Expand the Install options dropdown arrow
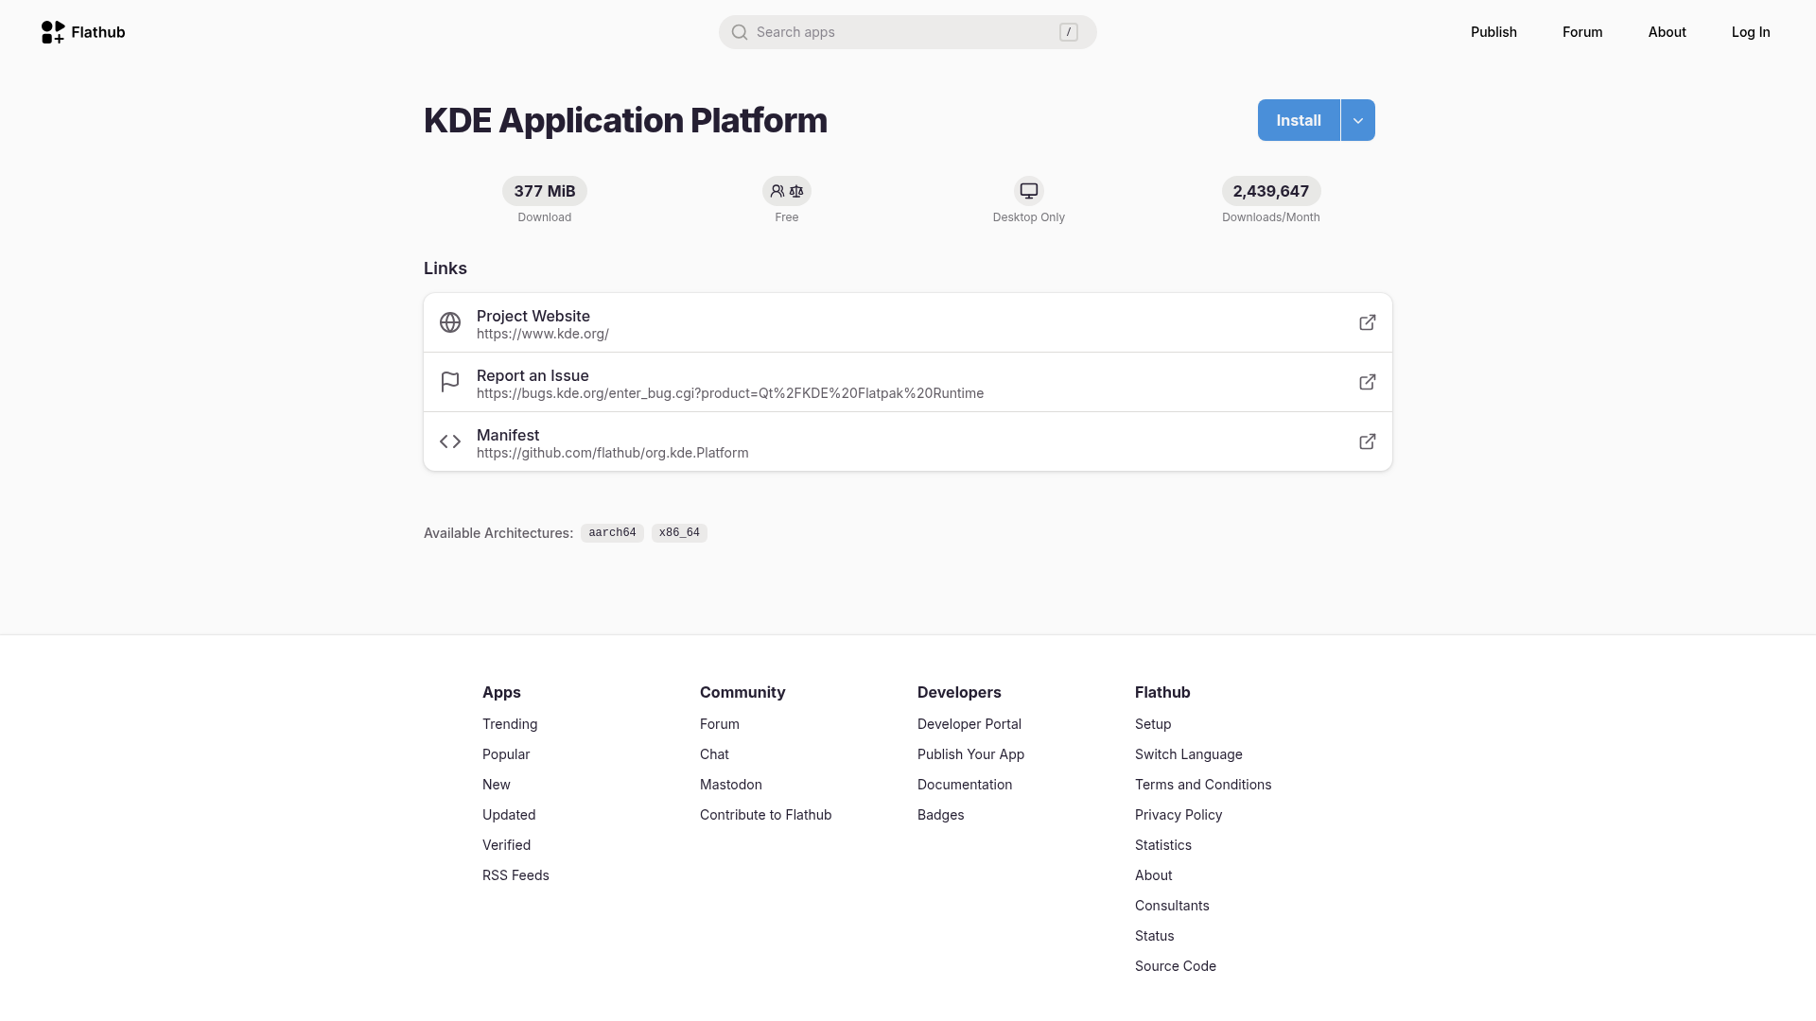 pyautogui.click(x=1358, y=120)
